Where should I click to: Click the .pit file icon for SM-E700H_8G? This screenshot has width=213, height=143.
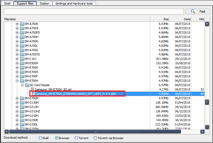click(x=32, y=89)
